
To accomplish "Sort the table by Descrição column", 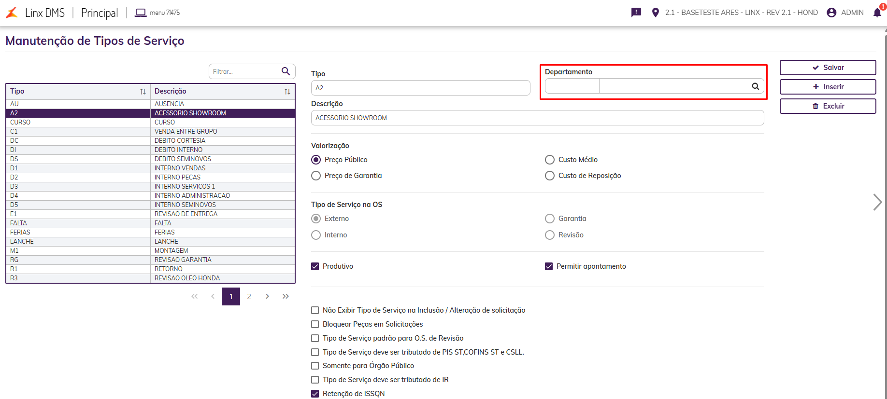I will click(287, 92).
